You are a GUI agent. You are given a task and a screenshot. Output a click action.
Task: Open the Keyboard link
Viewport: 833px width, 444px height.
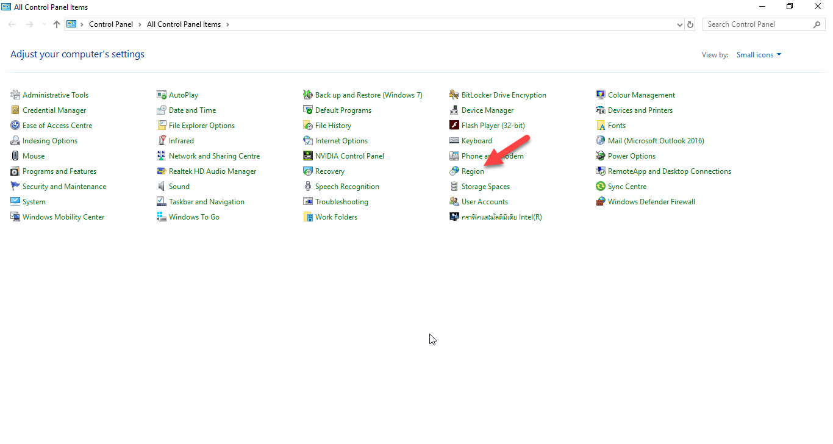coord(477,140)
